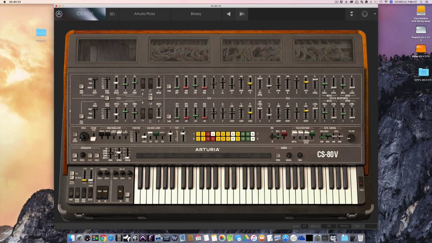This screenshot has width=432, height=243.
Task: Toggle the Delay MIDI Sync button
Action: pyautogui.click(x=127, y=195)
